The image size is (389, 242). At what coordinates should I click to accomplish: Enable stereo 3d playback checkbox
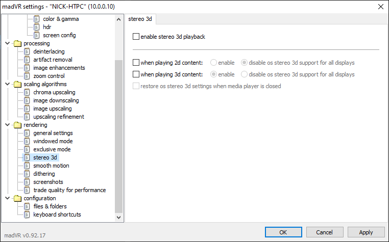[x=136, y=37]
